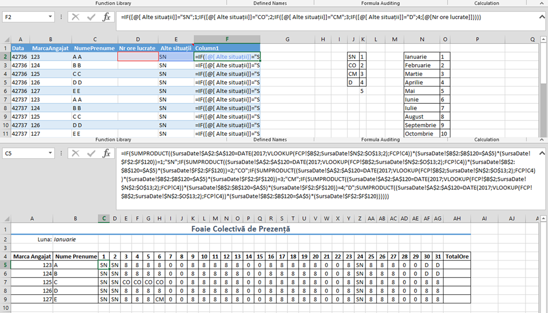
Task: Click Select All corner of the Foaie Colectivă sheet
Action: pyautogui.click(x=5, y=218)
